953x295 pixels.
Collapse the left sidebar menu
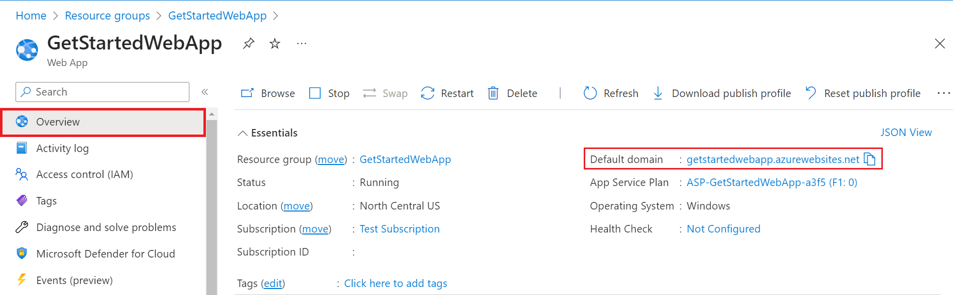point(204,92)
